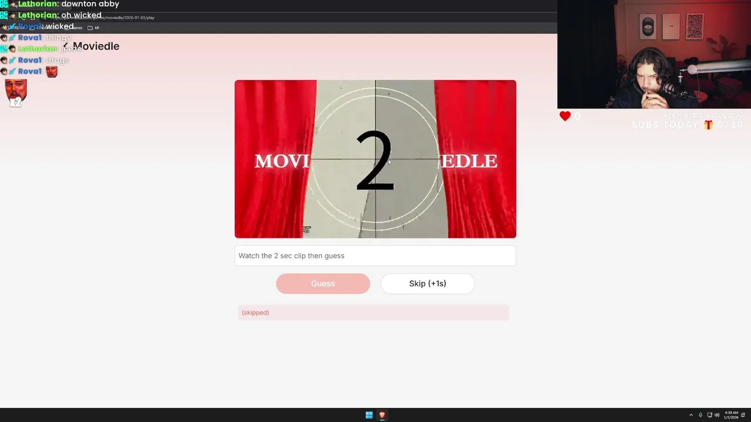Select the (skipped) guess row
The image size is (751, 422).
pos(374,312)
